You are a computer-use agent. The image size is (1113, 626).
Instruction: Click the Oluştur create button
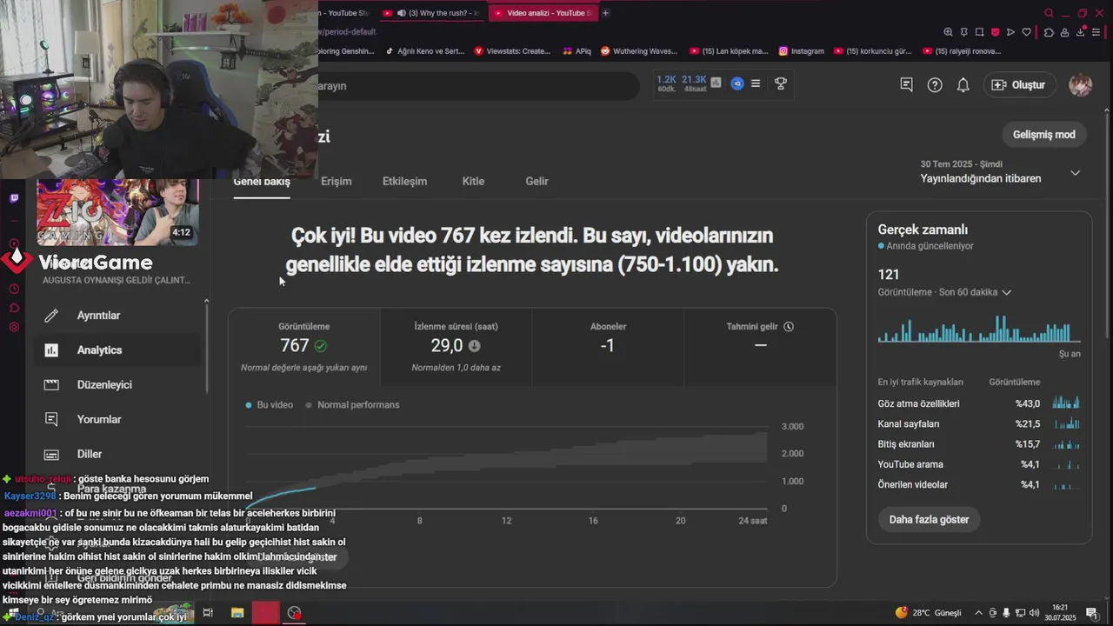(1020, 85)
